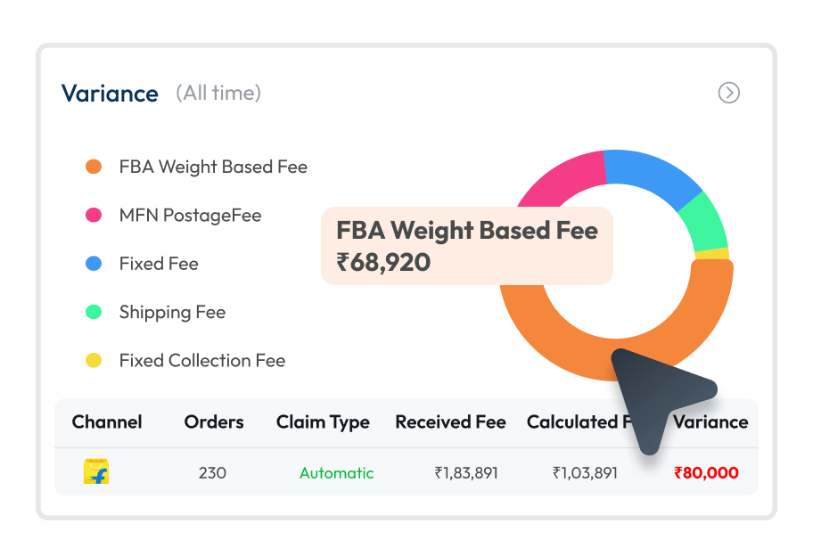The image size is (813, 556).
Task: Click the pink MFN PostageFee legend dot
Action: coord(94,215)
